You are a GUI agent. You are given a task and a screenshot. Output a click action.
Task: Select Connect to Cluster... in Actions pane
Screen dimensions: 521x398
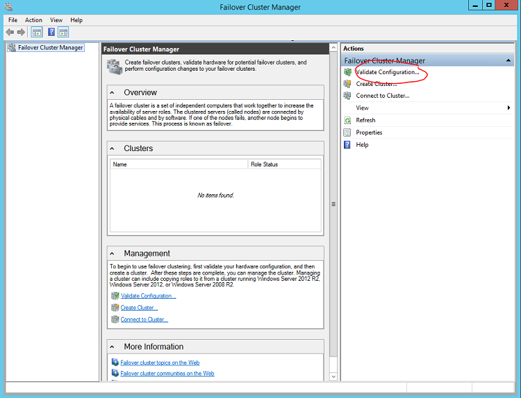(383, 96)
